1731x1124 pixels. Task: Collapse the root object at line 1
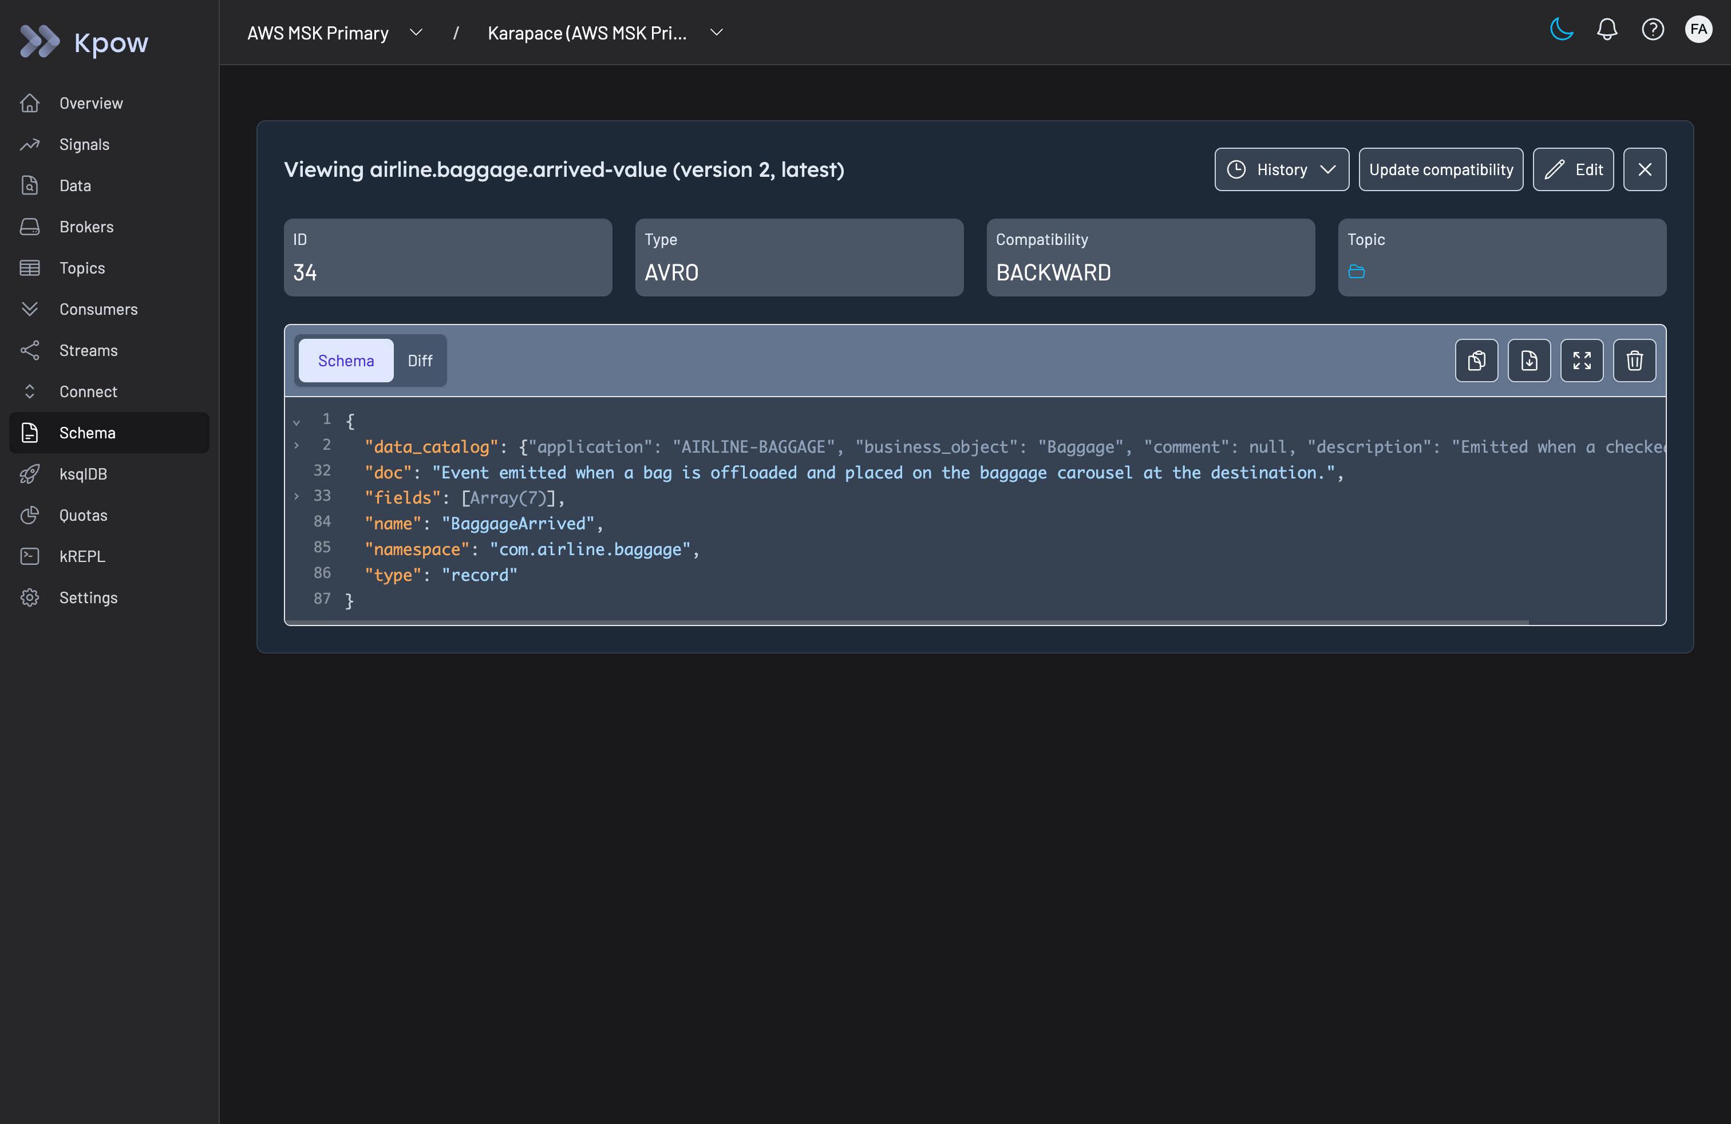point(297,422)
